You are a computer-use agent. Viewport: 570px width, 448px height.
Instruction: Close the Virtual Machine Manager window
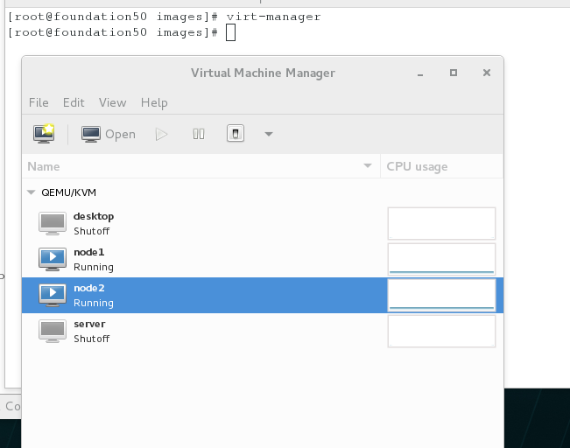487,73
